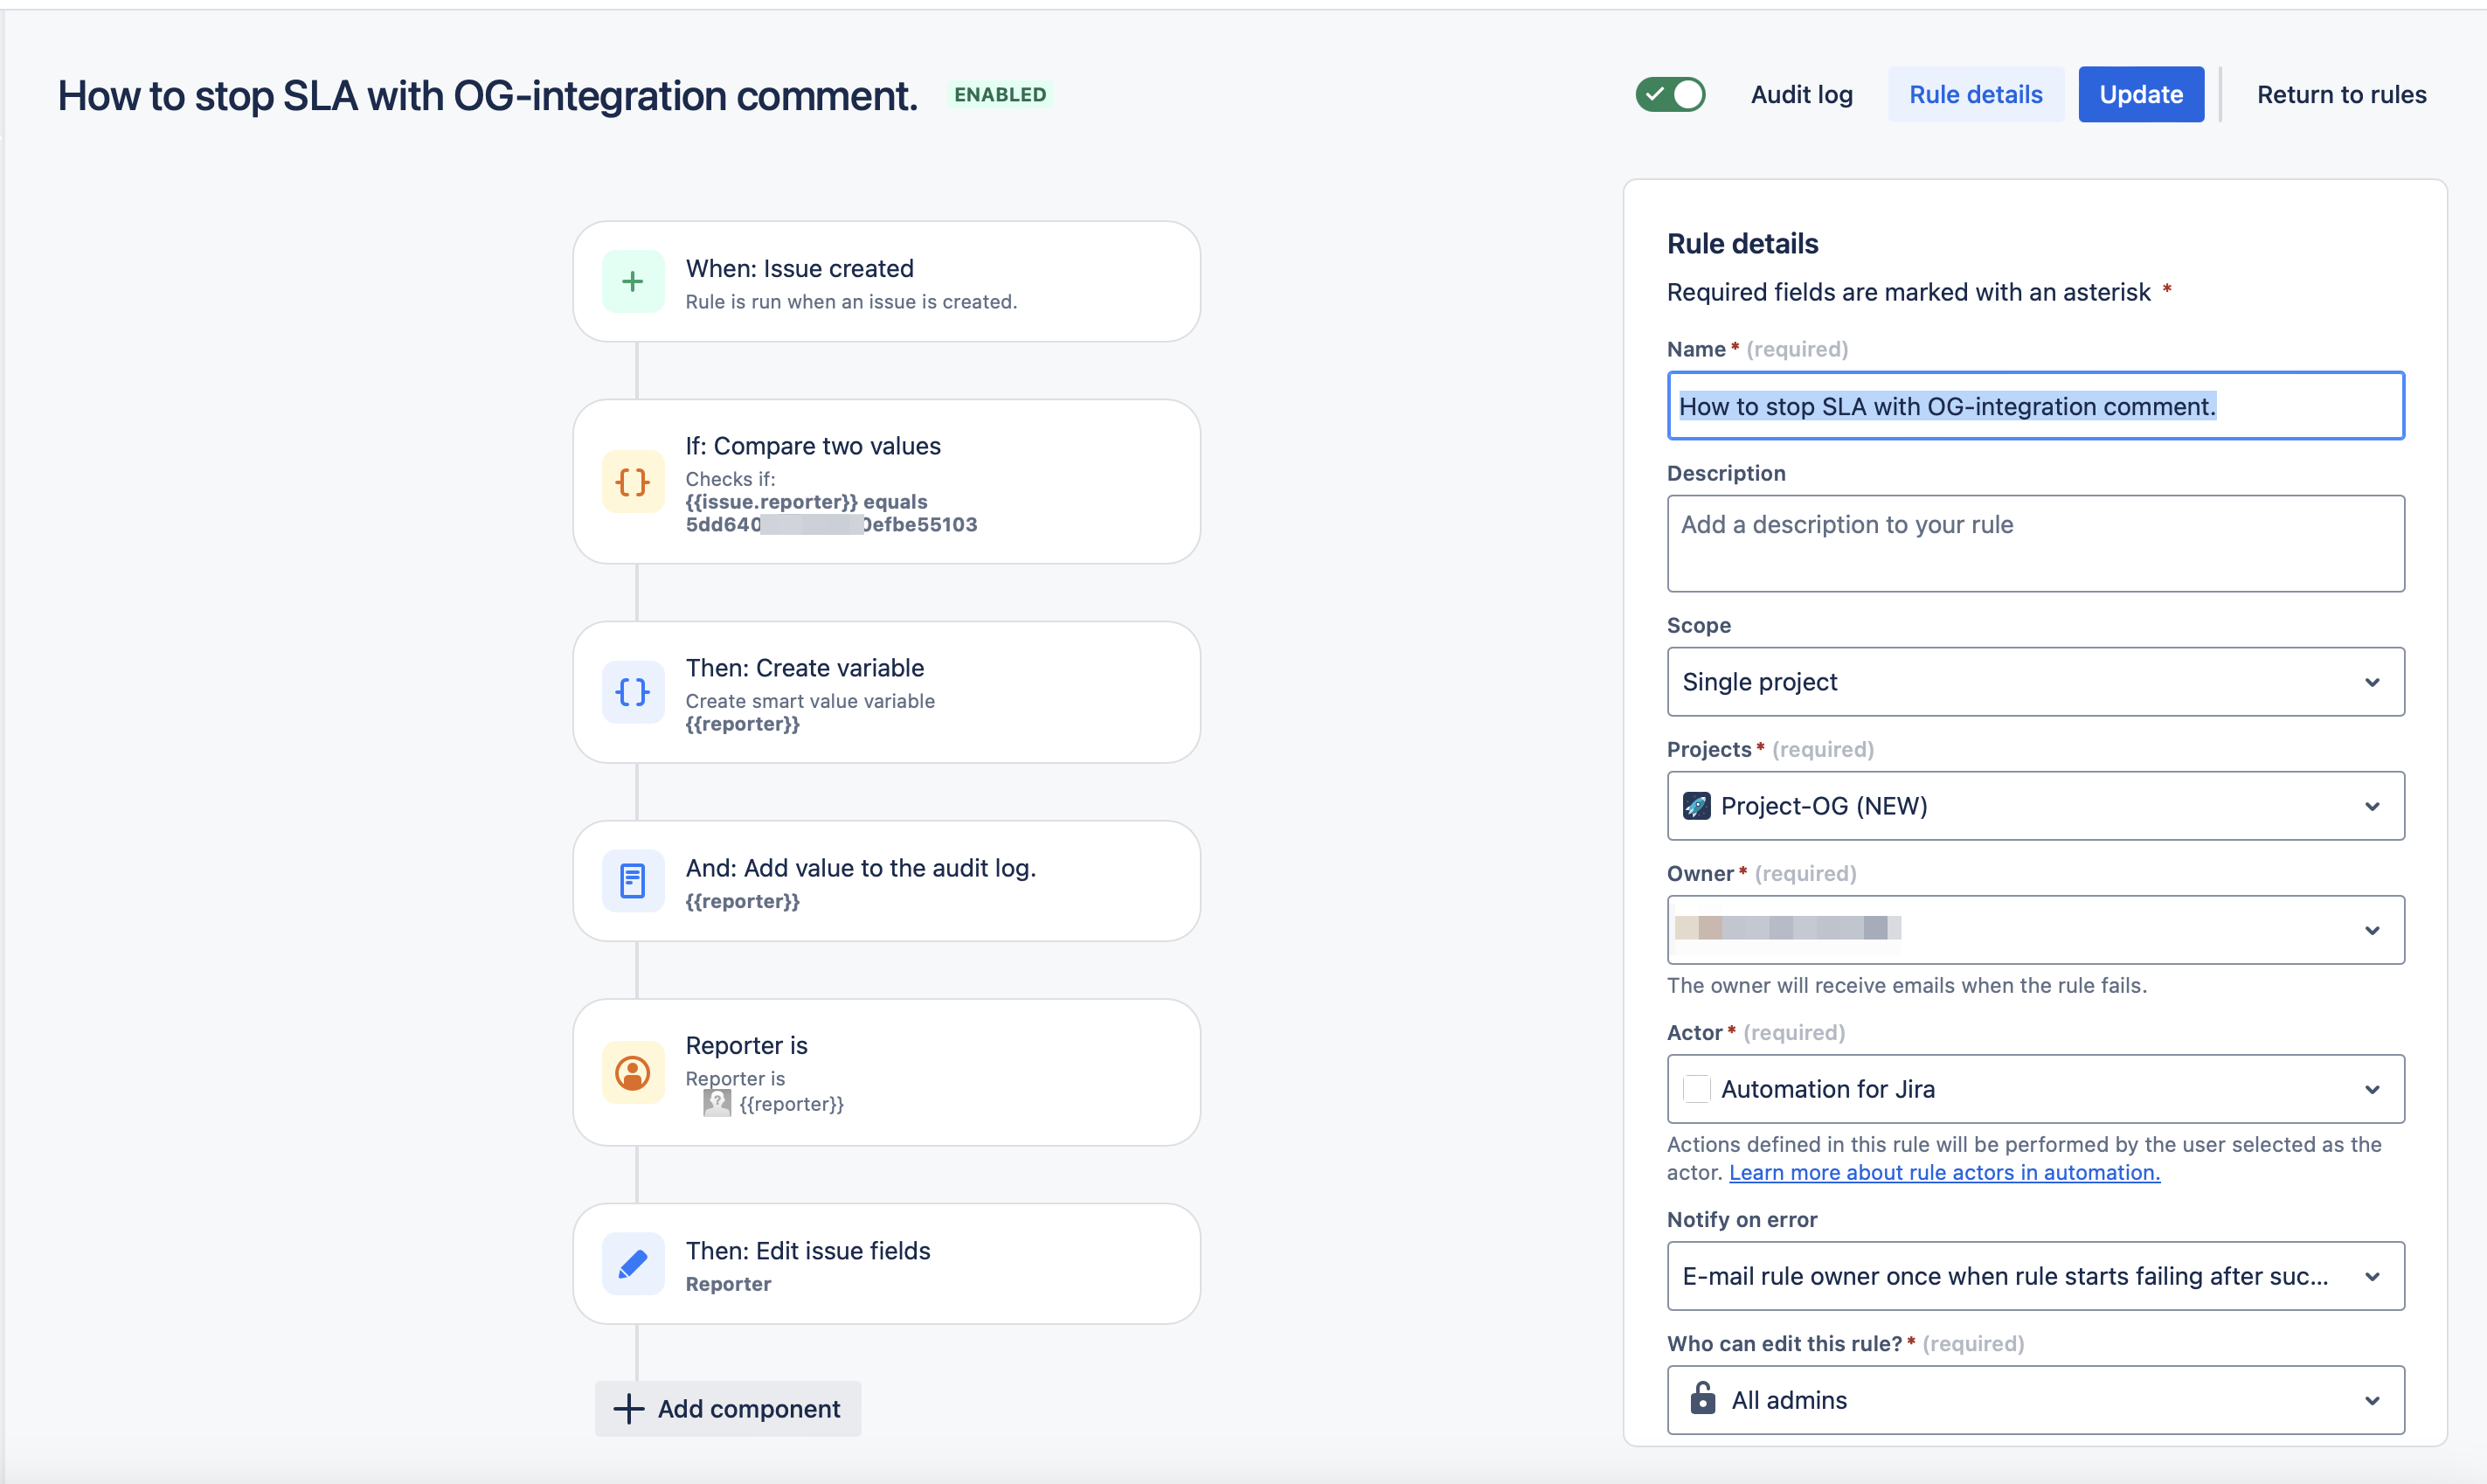Click the orange Reporter is person icon

coord(633,1073)
